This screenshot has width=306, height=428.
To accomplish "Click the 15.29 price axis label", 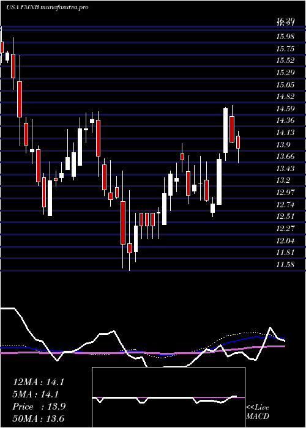I will (x=285, y=73).
